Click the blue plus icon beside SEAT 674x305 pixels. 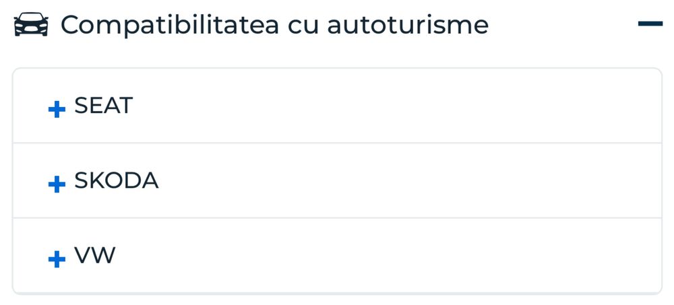click(x=57, y=109)
